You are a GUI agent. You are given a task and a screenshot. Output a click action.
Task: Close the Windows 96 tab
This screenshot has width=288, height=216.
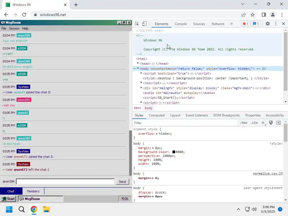[65, 5]
